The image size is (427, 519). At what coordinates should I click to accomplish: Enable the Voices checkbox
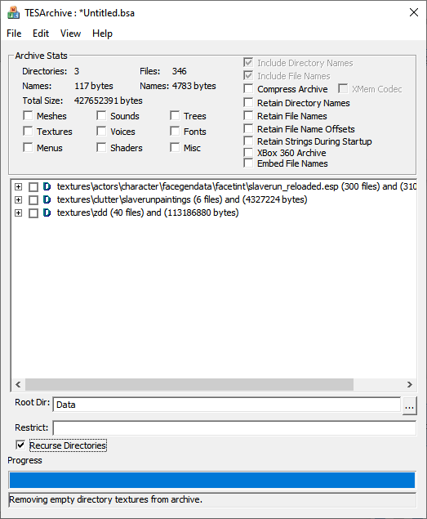click(x=101, y=132)
